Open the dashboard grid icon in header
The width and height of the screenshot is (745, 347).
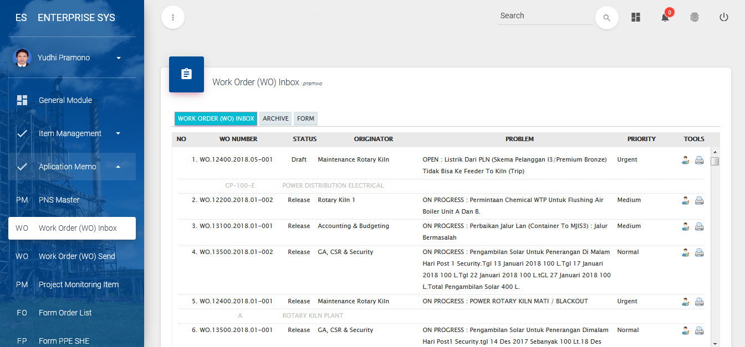(x=636, y=18)
